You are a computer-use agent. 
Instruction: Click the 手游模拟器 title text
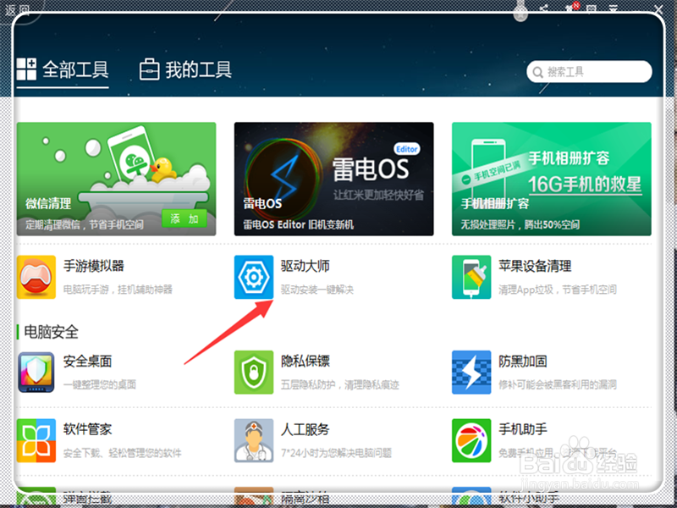pos(94,266)
